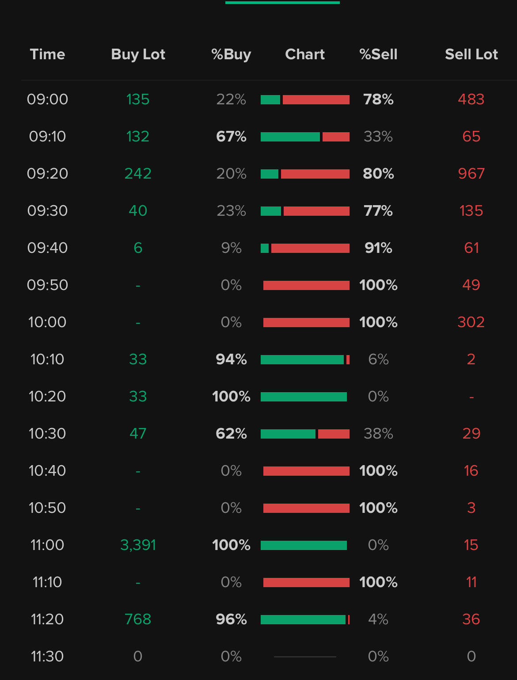This screenshot has width=517, height=680.
Task: Click the sell lot value 967
Action: 471,174
